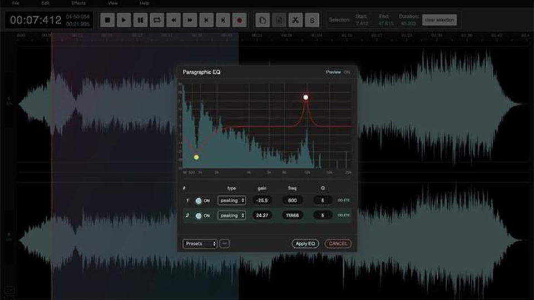Click the selection End value 47.615
The height and width of the screenshot is (300, 534).
click(x=385, y=24)
